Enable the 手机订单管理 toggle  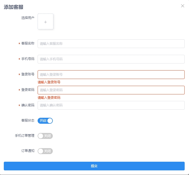[45, 136]
